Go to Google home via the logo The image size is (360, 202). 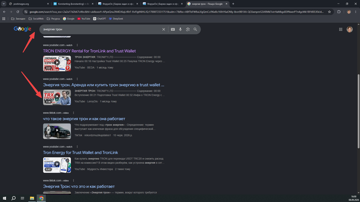22,29
